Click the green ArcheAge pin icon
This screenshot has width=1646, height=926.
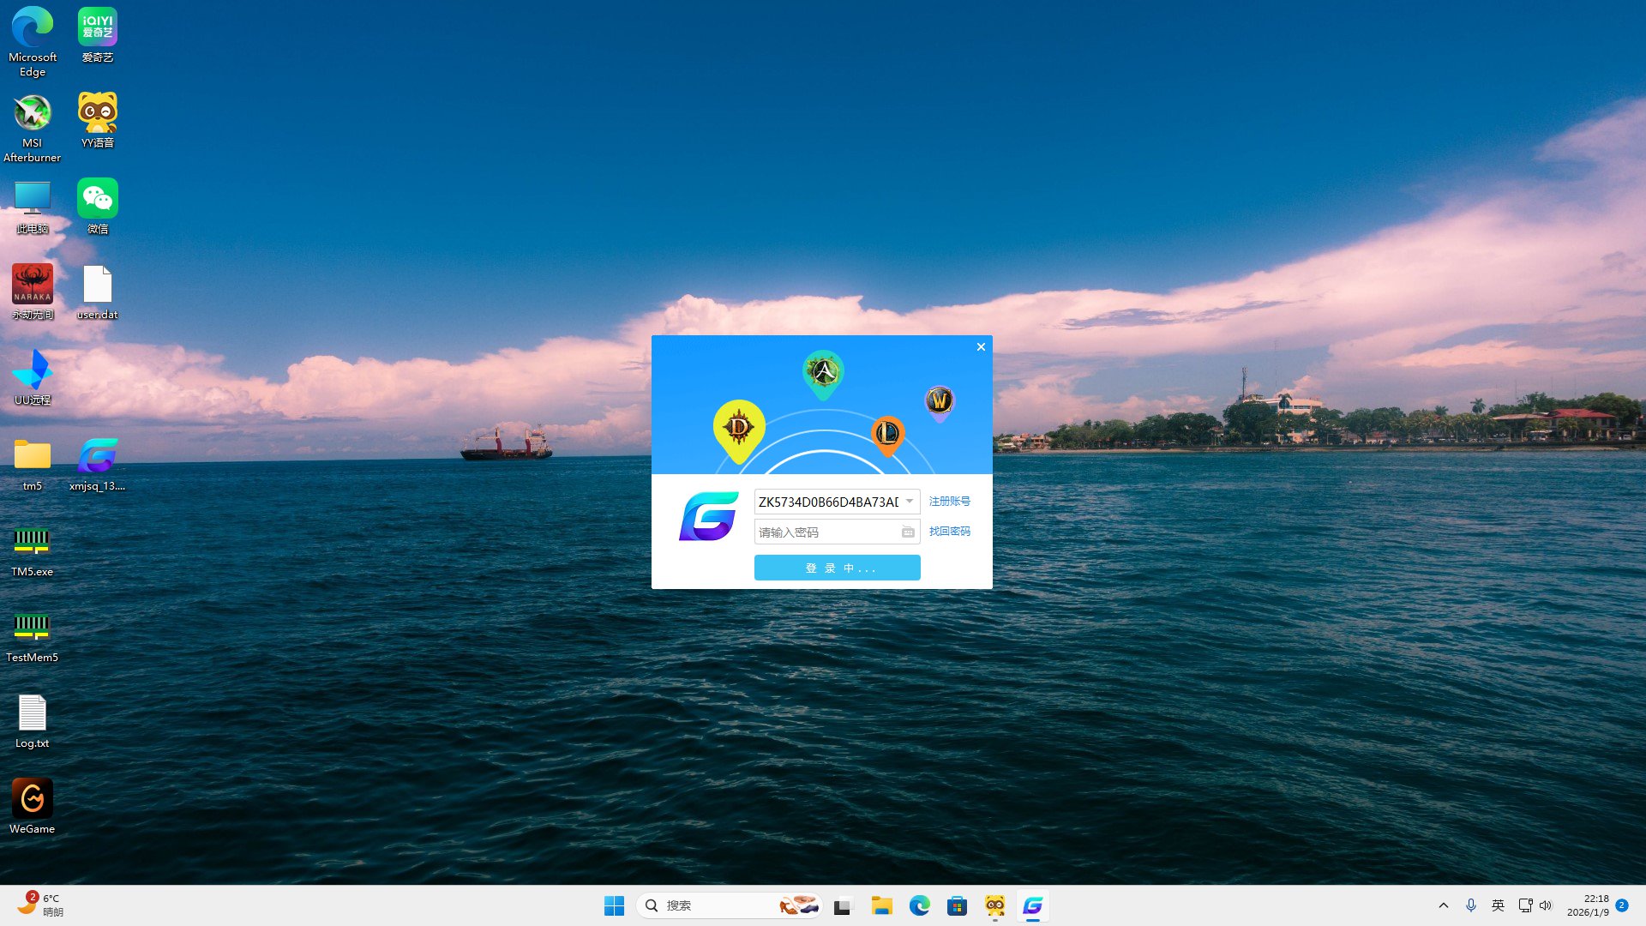(823, 372)
